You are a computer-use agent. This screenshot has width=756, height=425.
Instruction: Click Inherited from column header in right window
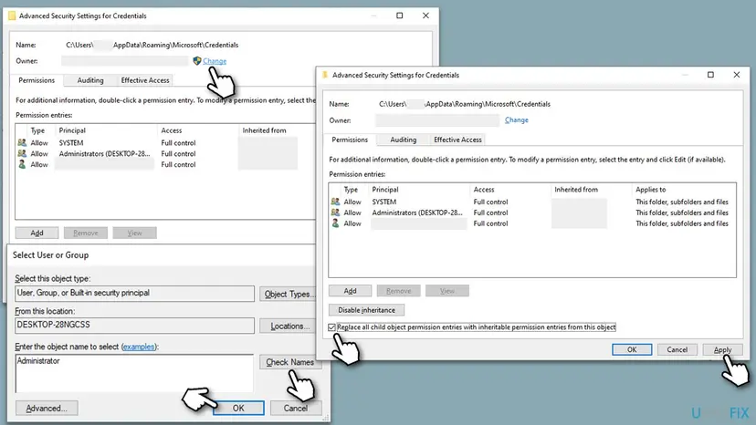pyautogui.click(x=576, y=190)
